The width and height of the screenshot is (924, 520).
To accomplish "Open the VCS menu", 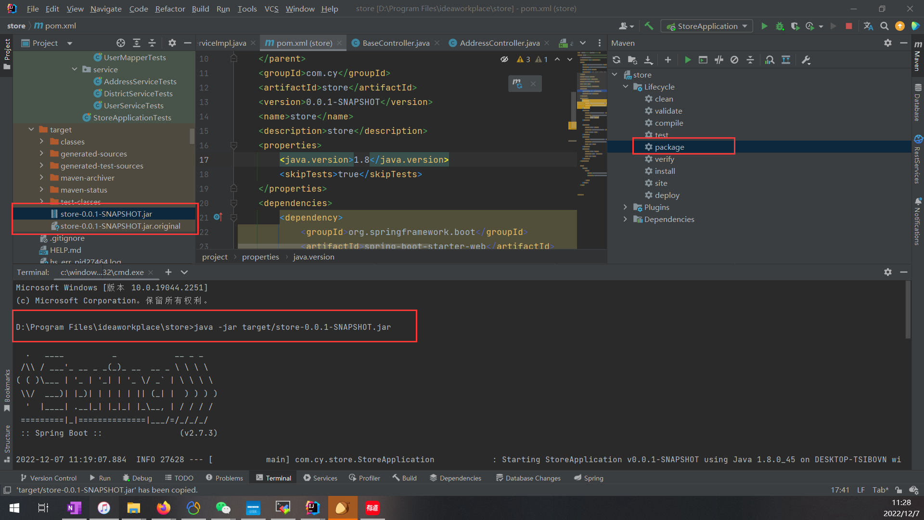I will [271, 9].
